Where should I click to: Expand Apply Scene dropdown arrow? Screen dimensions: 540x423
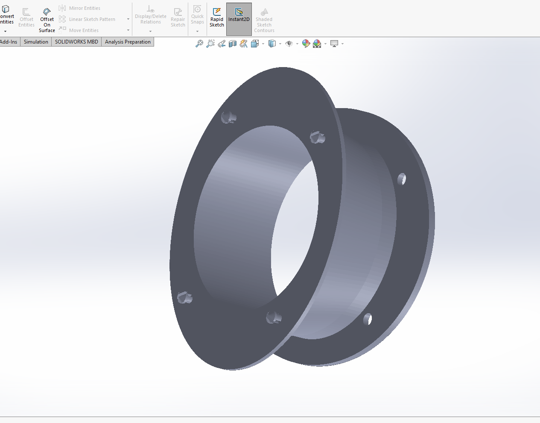[x=325, y=44]
